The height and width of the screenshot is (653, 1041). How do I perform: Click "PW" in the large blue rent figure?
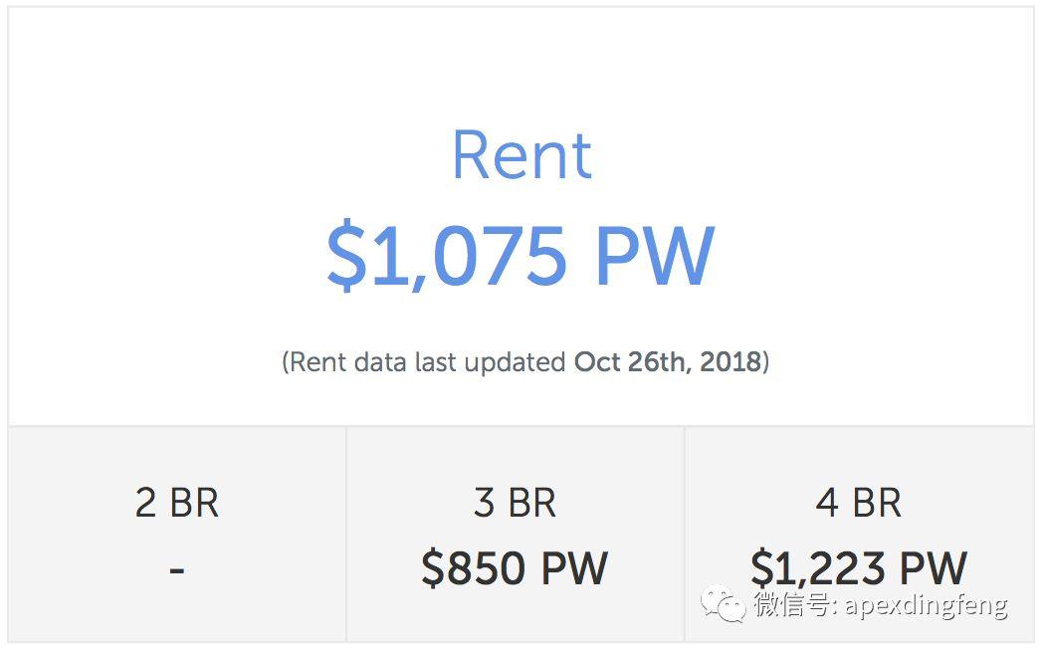(x=654, y=255)
